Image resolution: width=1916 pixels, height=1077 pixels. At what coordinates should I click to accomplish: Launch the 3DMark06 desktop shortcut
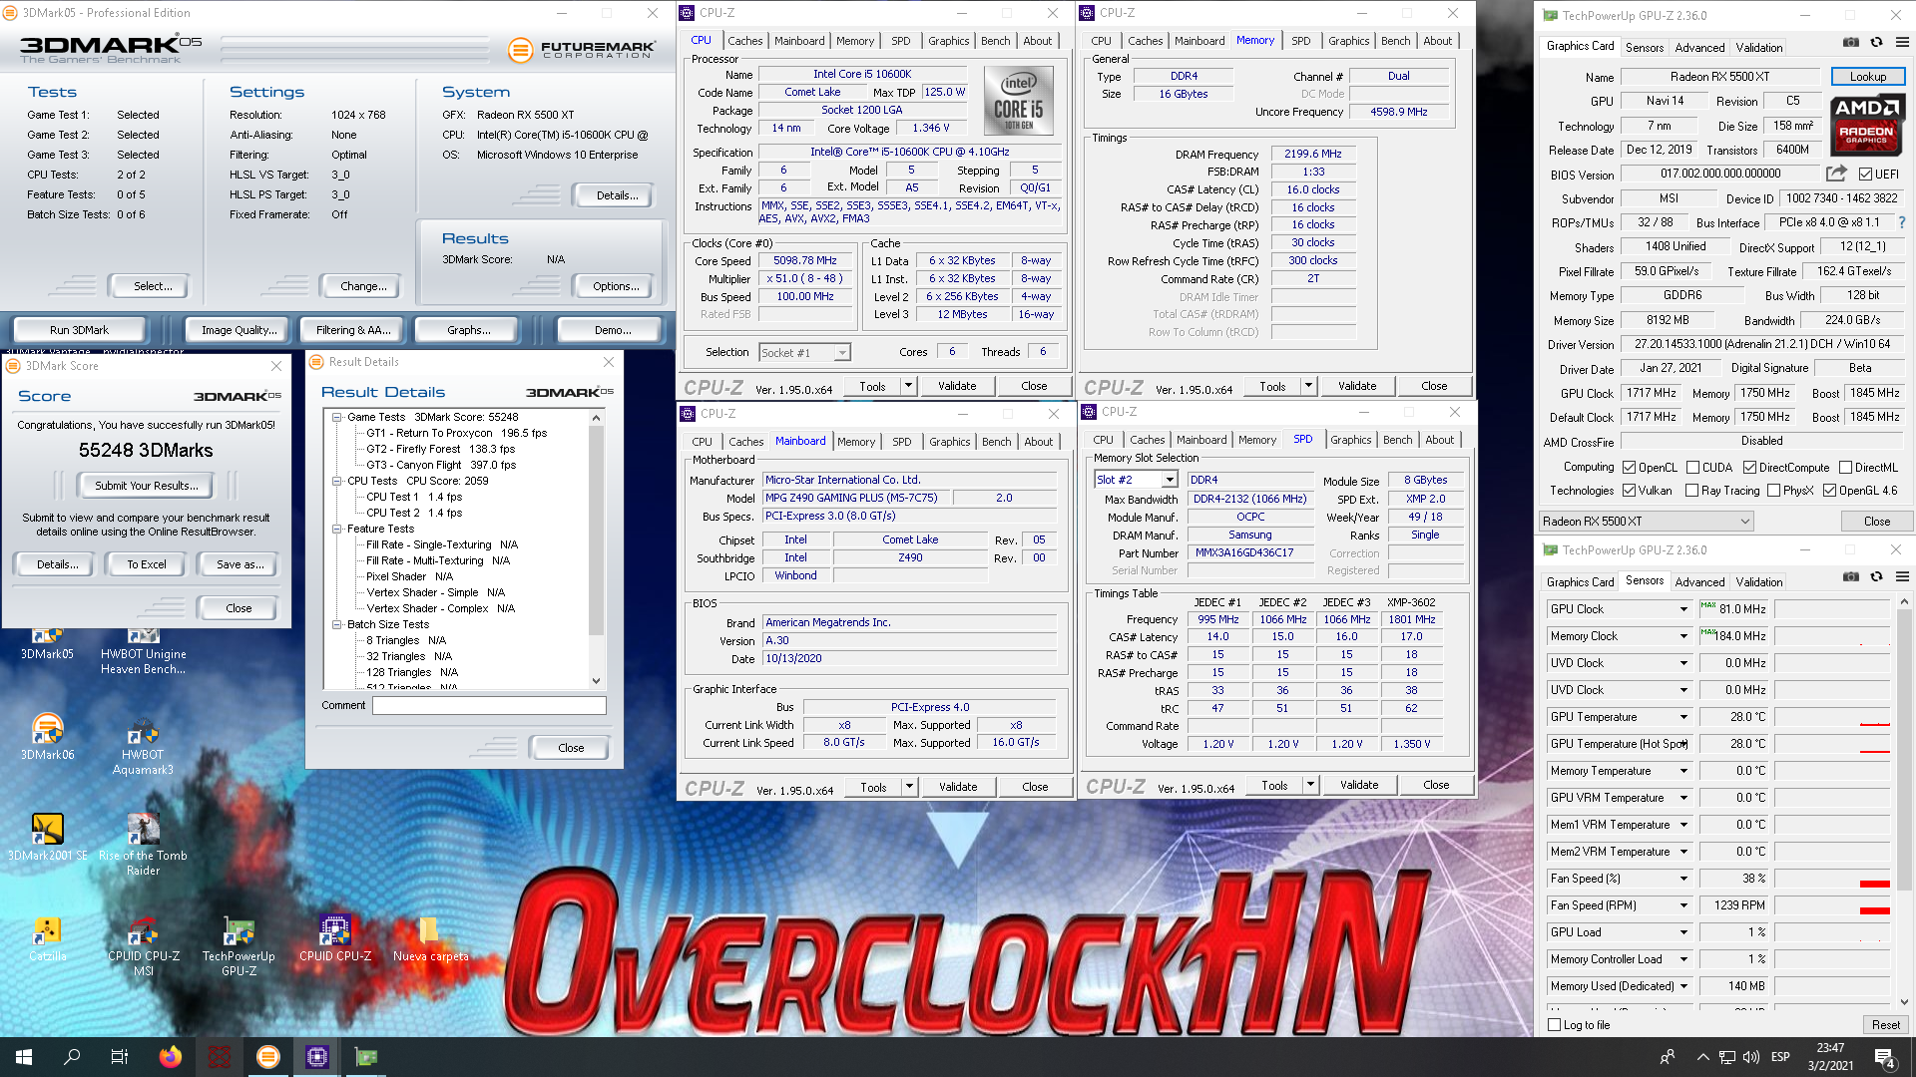47,738
